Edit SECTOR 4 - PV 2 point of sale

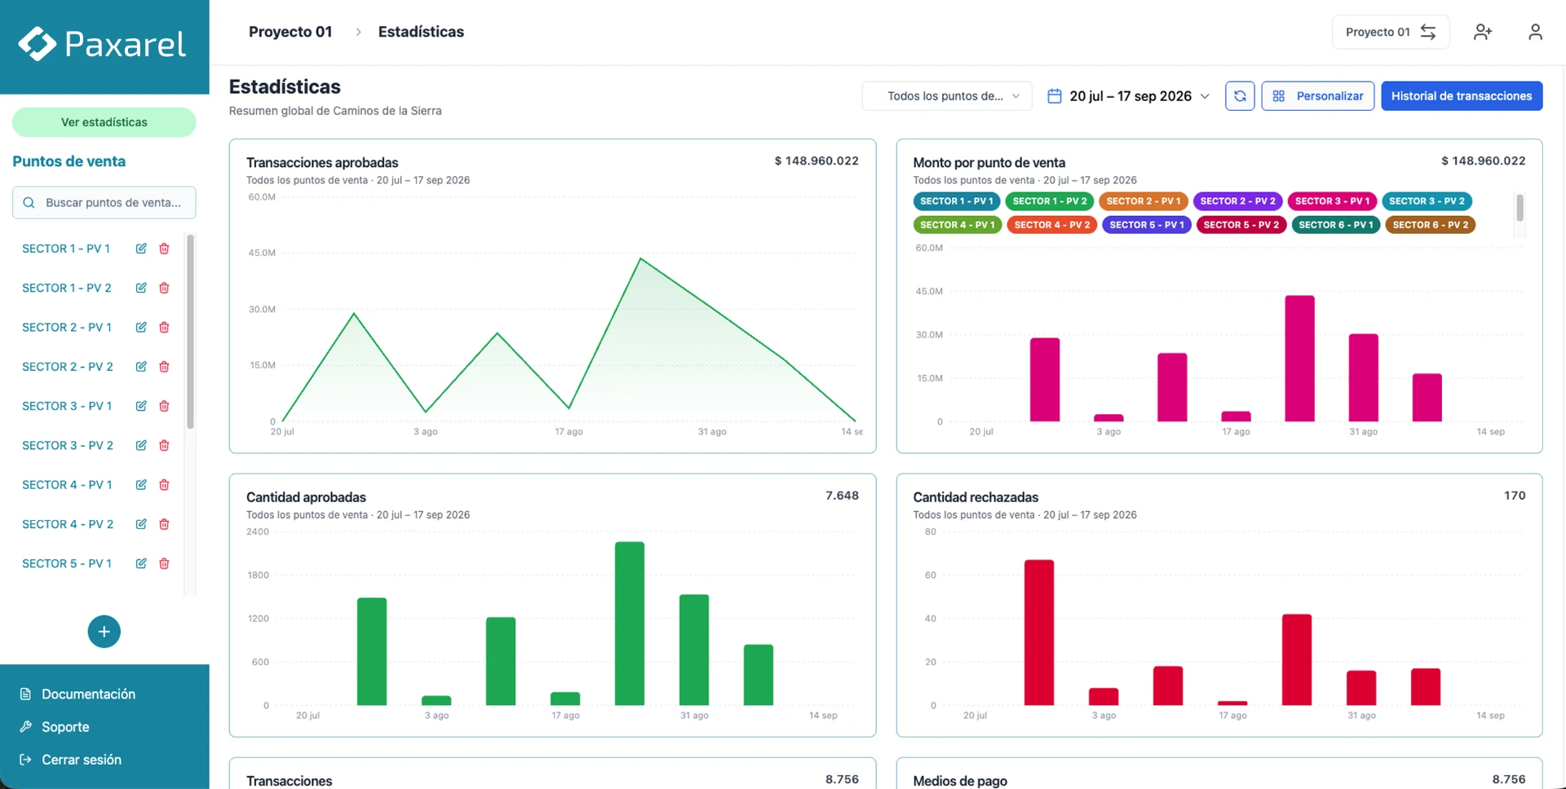tap(141, 524)
